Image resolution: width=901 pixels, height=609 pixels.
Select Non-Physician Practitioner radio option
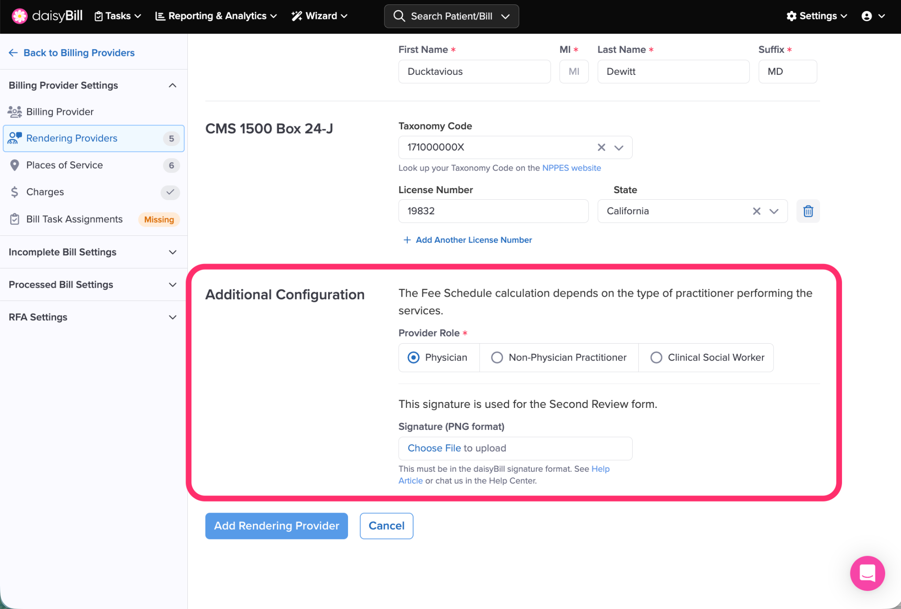[497, 358]
